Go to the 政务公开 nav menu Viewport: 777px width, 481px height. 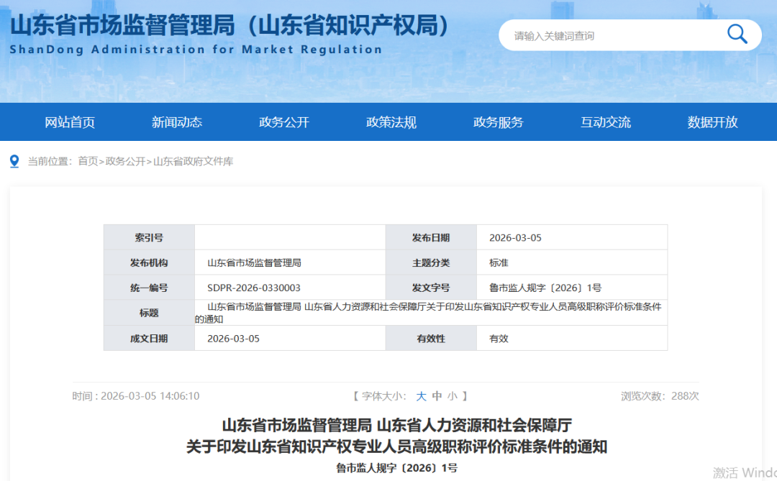click(x=284, y=122)
